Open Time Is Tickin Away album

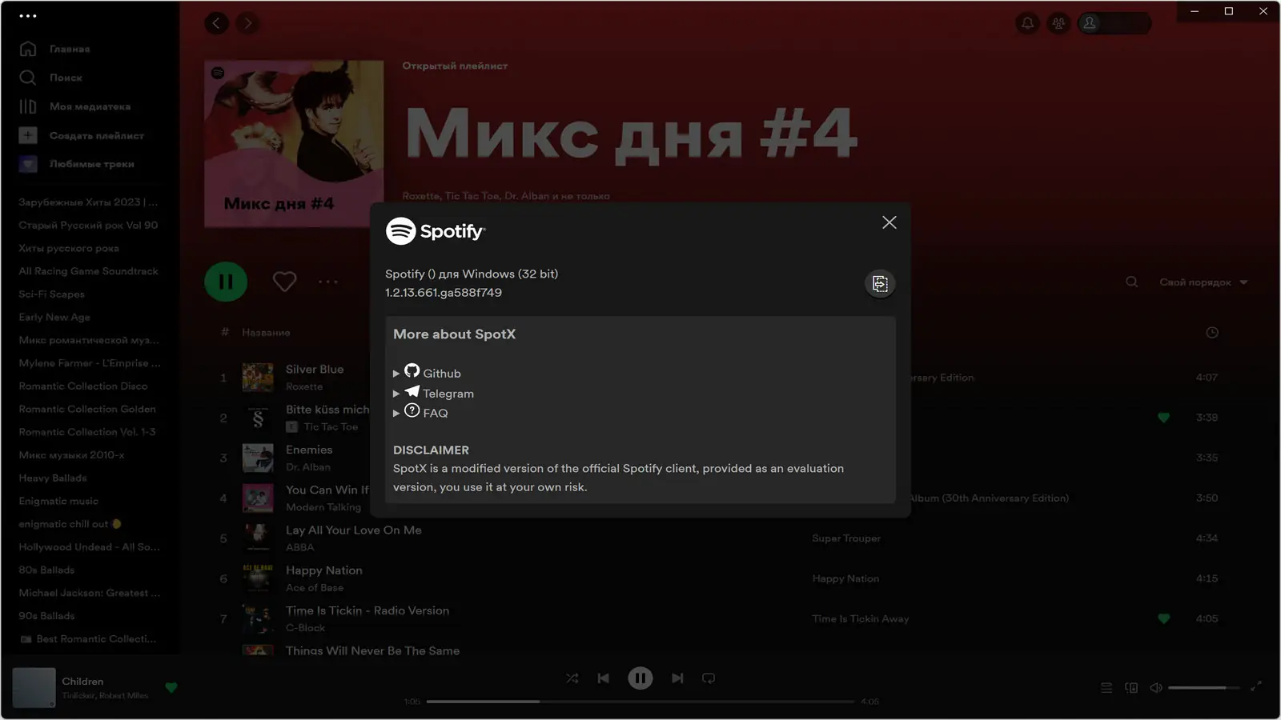(861, 618)
